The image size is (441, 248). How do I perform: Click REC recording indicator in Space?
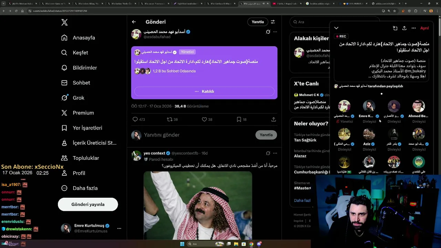(x=341, y=36)
